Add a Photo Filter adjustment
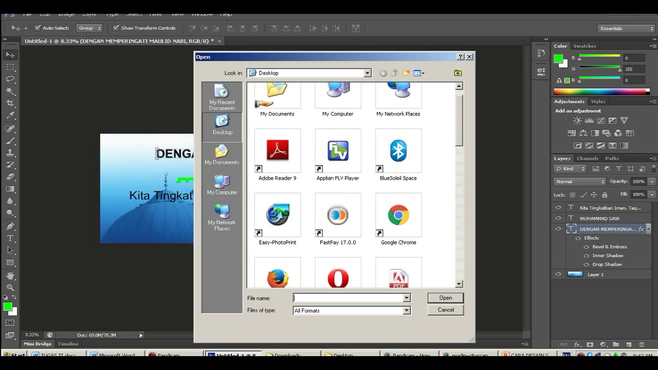The image size is (658, 370). tap(606, 133)
